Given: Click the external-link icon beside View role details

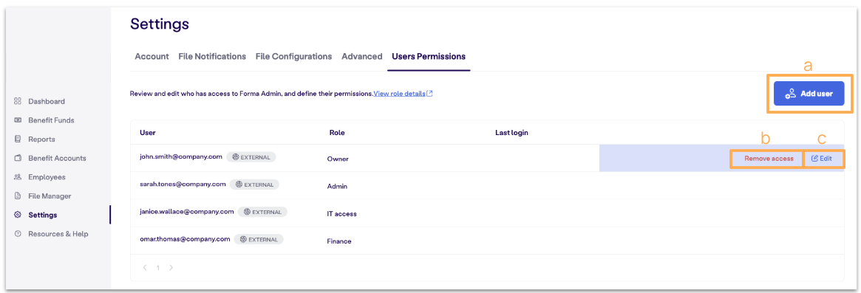Looking at the screenshot, I should tap(430, 94).
